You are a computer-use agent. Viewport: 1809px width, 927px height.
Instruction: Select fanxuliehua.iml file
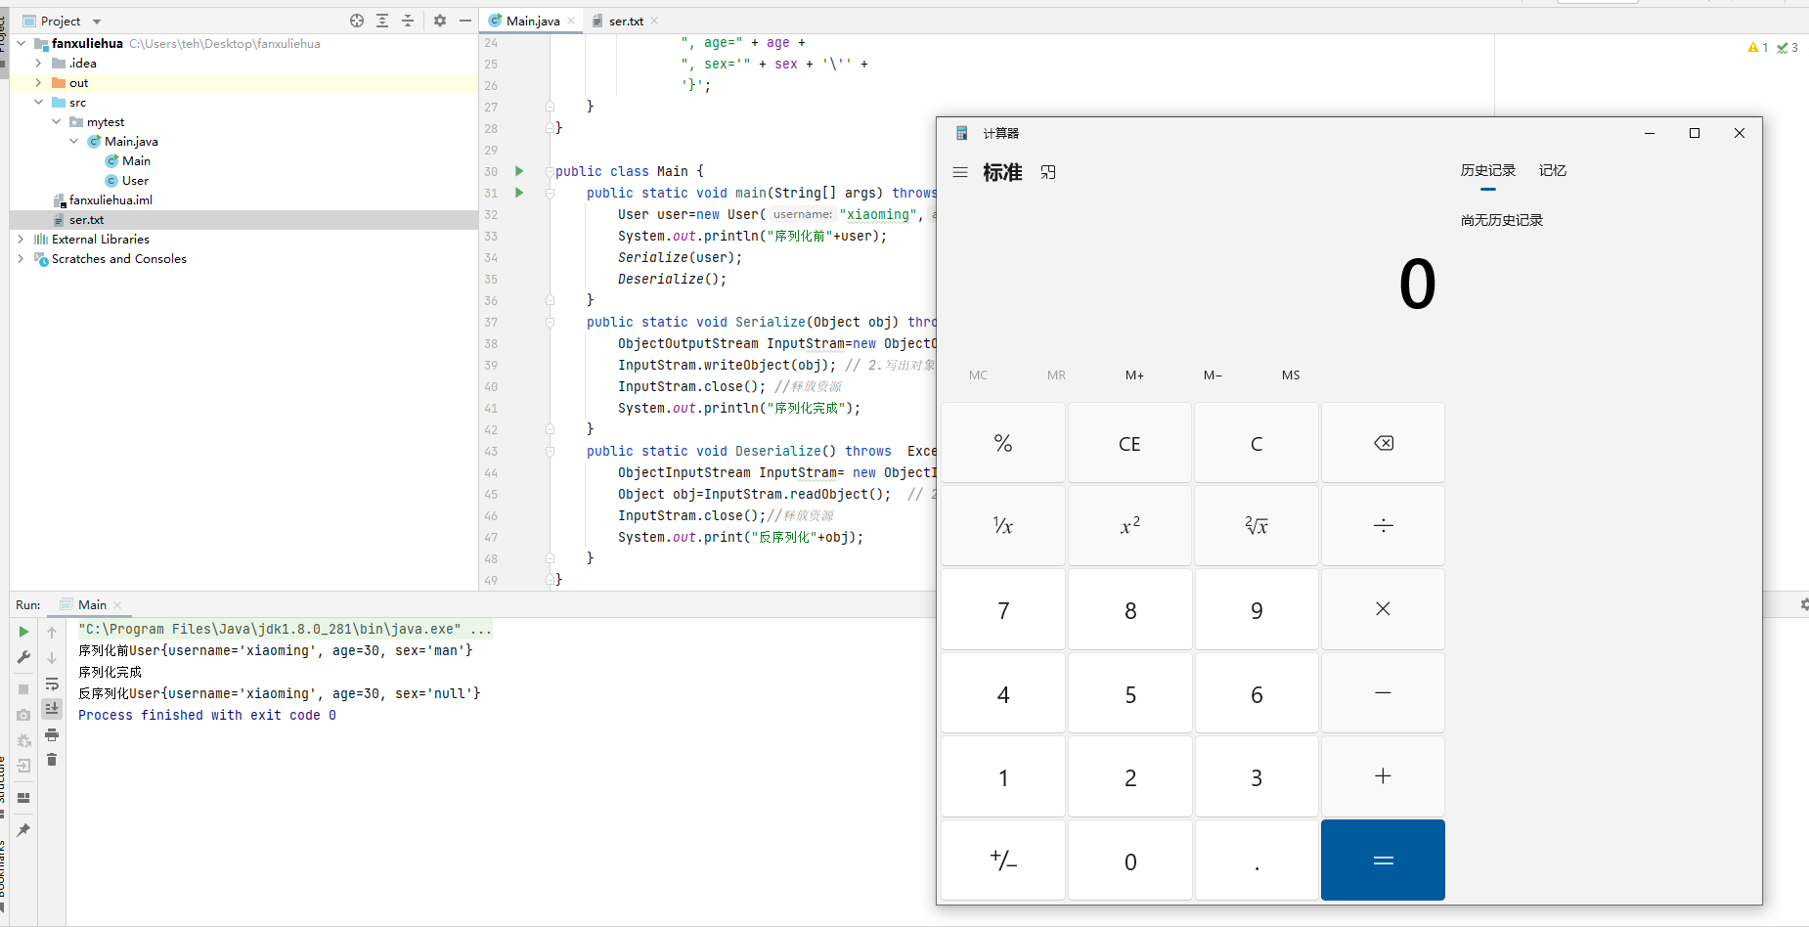[x=103, y=199]
